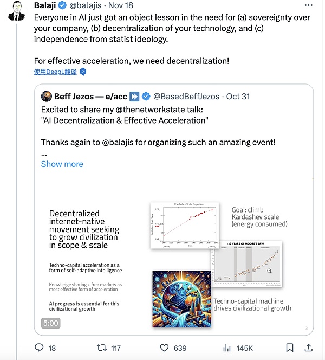Click Beff Jezos's small avatar
325x360 pixels.
point(47,97)
